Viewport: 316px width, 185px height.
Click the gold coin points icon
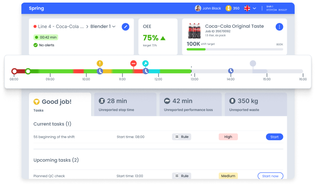tap(228, 8)
